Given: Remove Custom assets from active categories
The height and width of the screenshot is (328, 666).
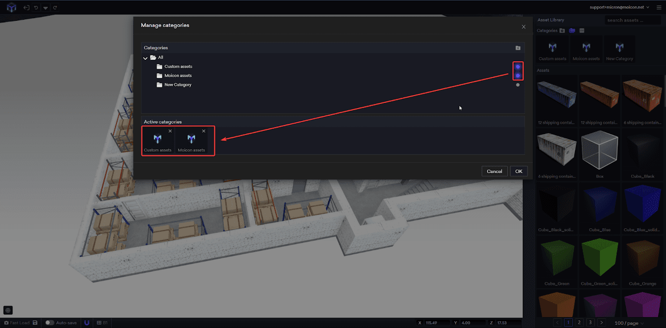Looking at the screenshot, I should click(x=170, y=131).
